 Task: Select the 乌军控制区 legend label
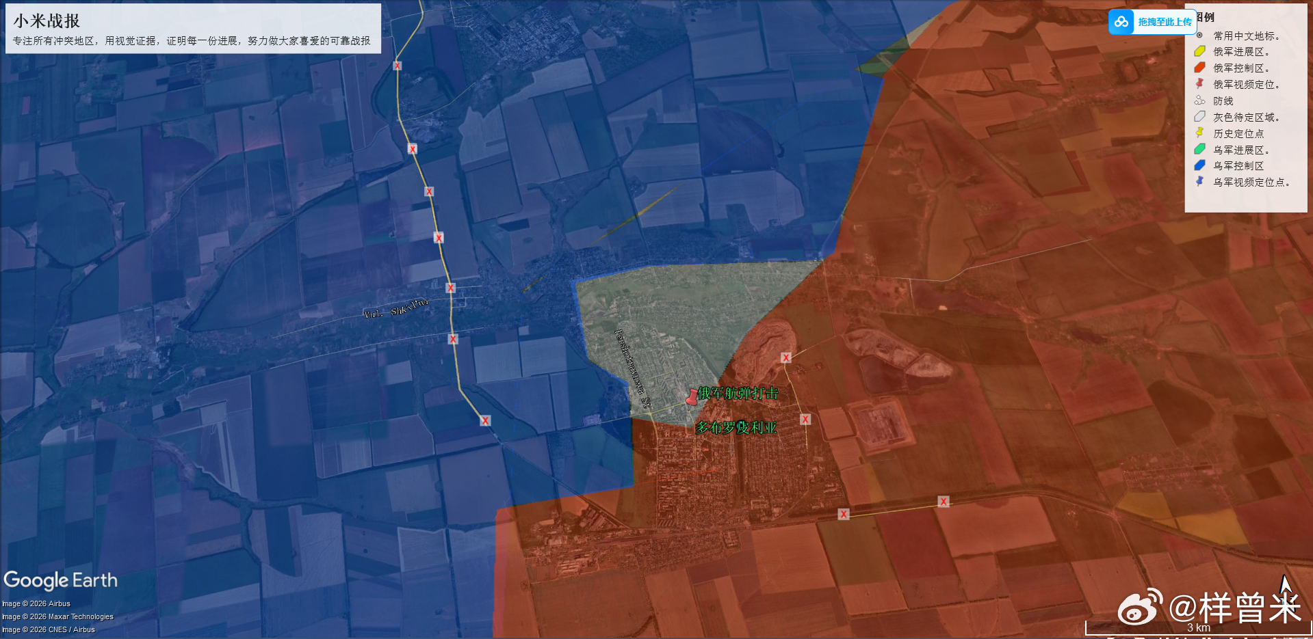pos(1238,166)
